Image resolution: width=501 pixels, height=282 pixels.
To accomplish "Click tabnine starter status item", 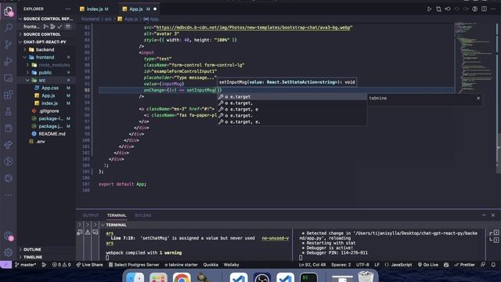I will click(x=181, y=265).
